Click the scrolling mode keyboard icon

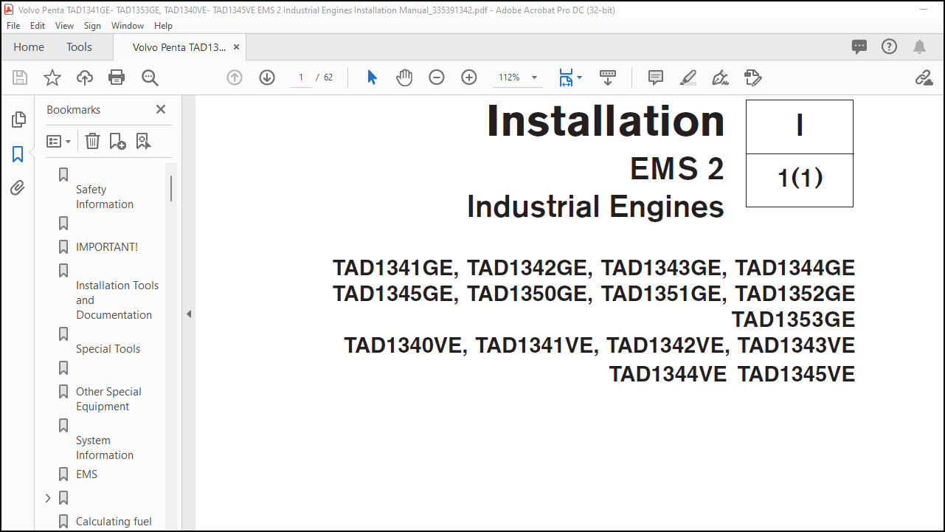(x=608, y=77)
